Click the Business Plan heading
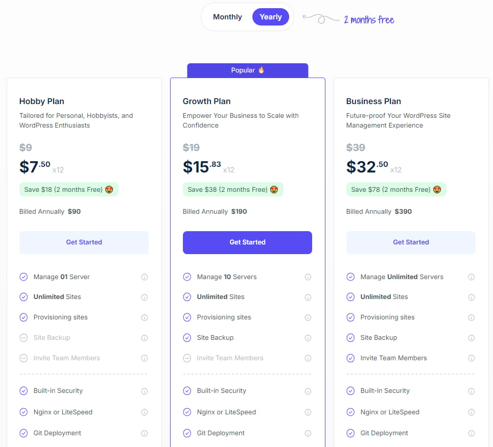This screenshot has height=447, width=493. (373, 101)
